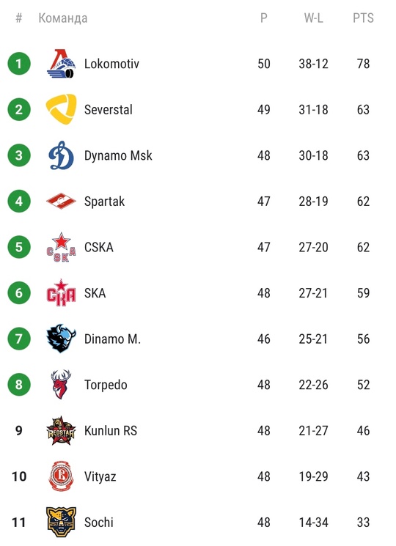Click the Sochi leopard logo
Image resolution: width=396 pixels, height=546 pixels.
61,522
